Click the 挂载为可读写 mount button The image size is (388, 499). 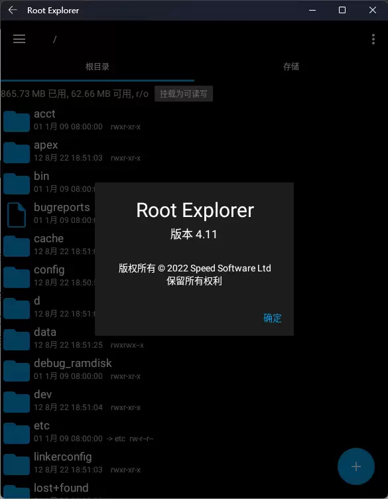[x=184, y=94]
